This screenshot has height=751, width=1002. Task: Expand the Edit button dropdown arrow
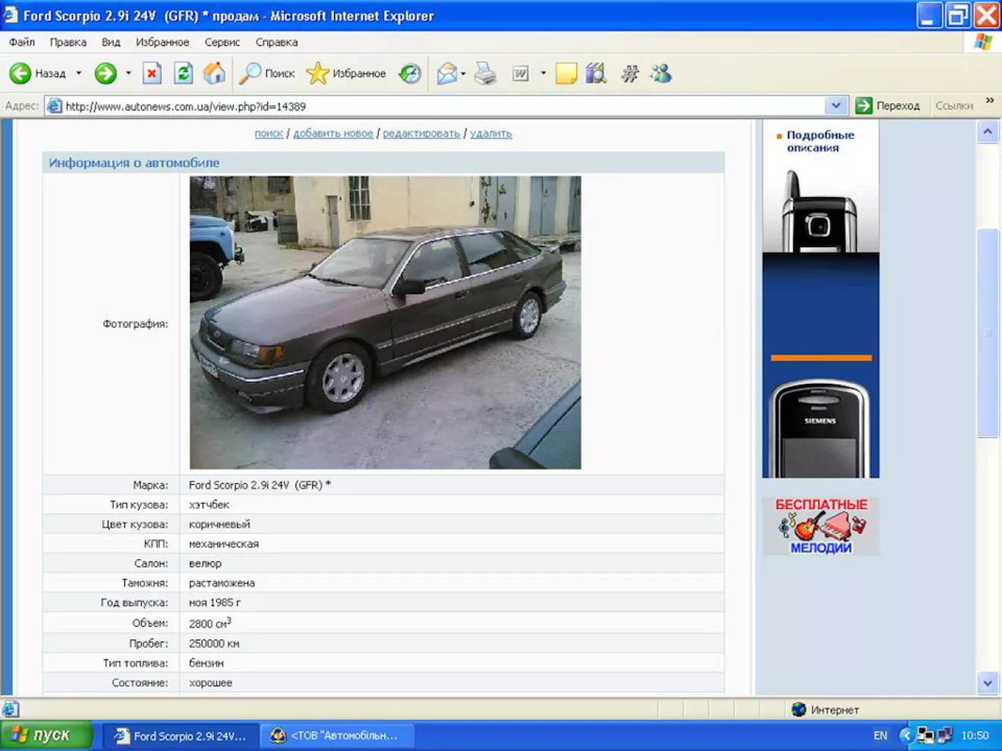543,74
